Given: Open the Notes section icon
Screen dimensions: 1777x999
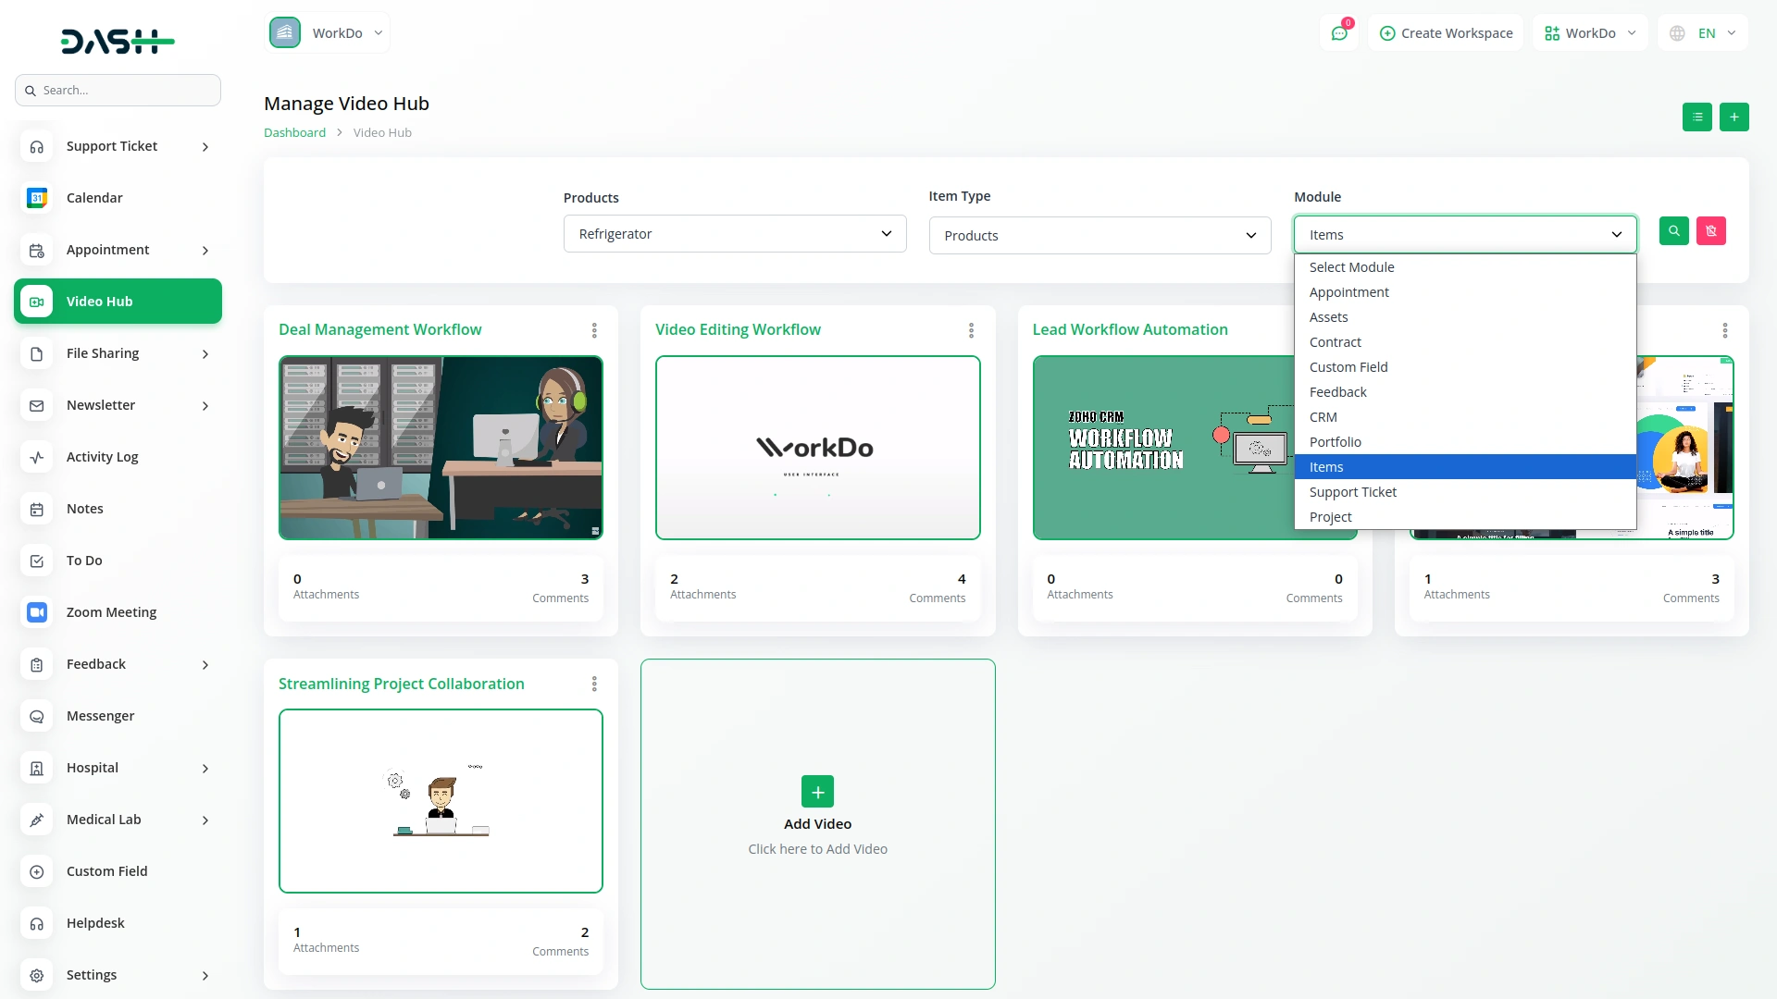Looking at the screenshot, I should point(36,509).
